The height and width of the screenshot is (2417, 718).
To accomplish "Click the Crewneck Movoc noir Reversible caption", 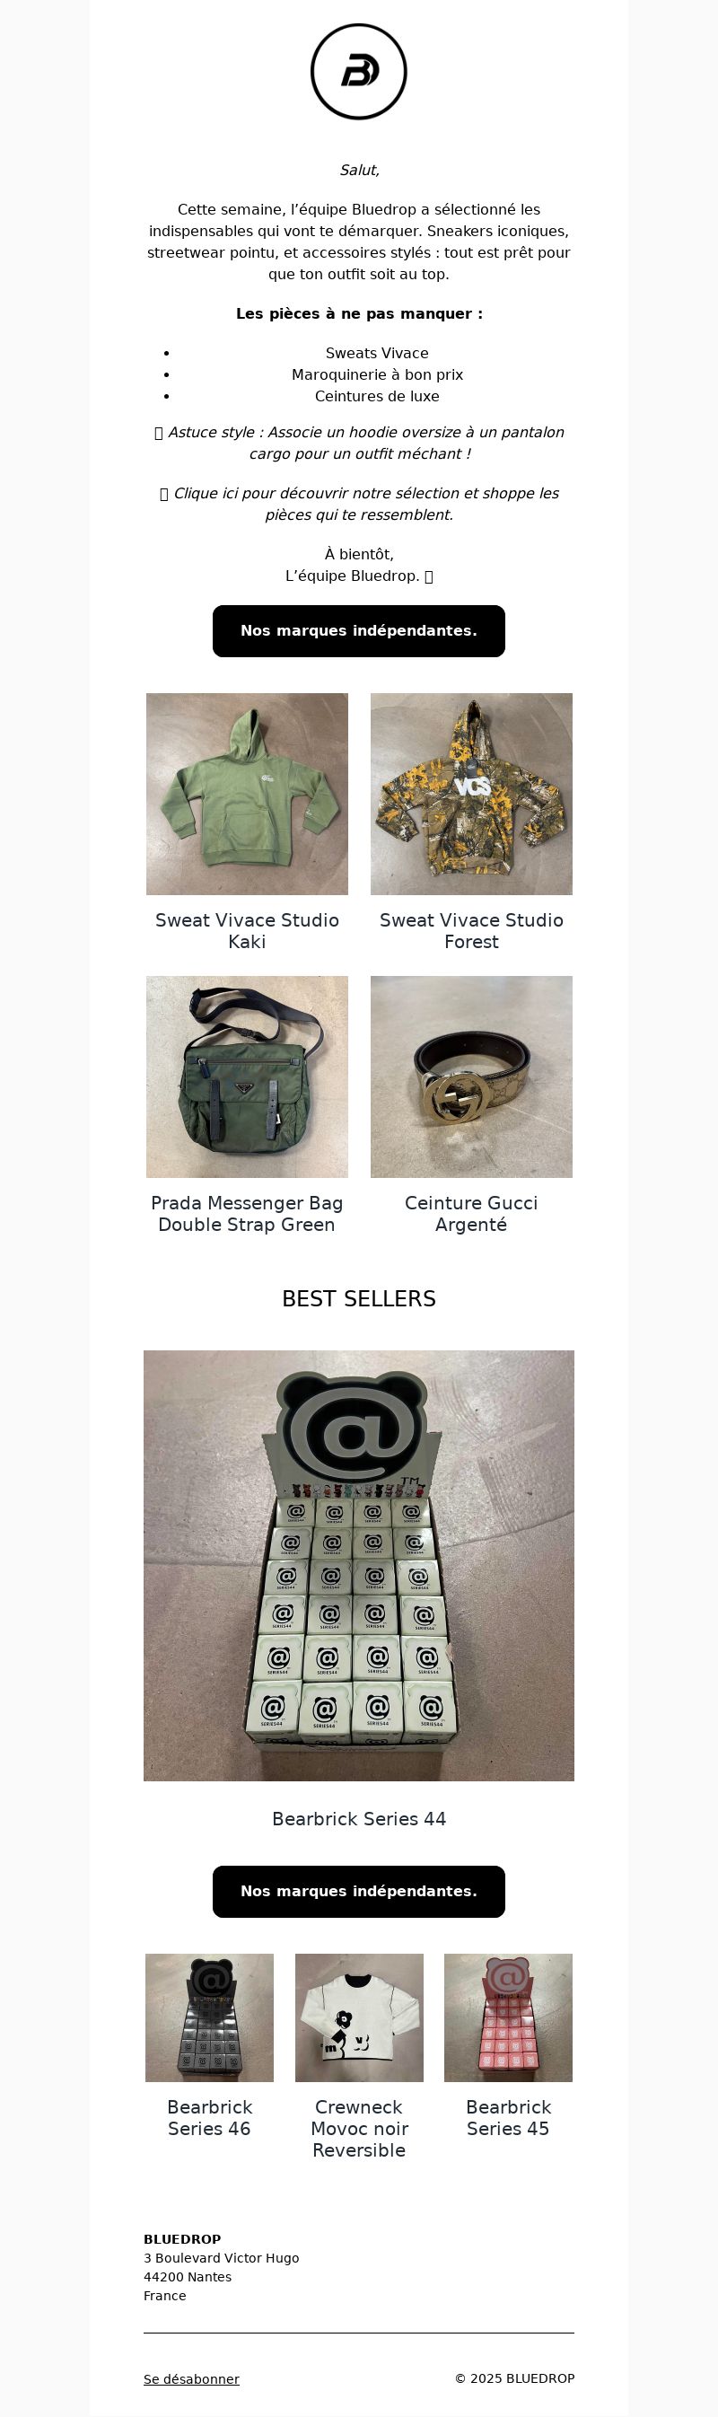I will click(359, 2128).
